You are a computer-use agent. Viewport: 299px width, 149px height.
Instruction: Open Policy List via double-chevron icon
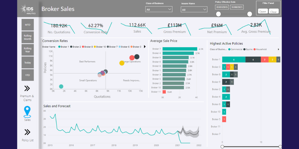pos(27,132)
